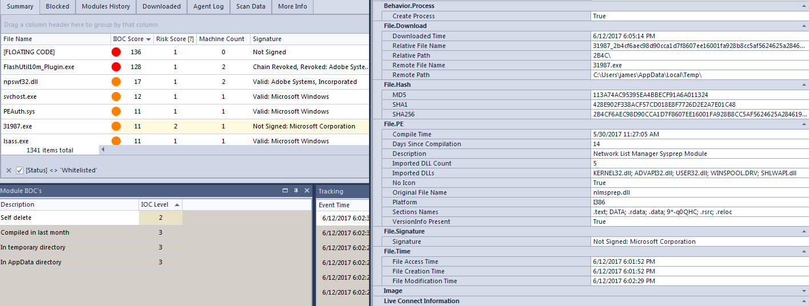Screen dimensions: 809x306
Task: Sort Tracking by Event Time header
Action: (342, 205)
